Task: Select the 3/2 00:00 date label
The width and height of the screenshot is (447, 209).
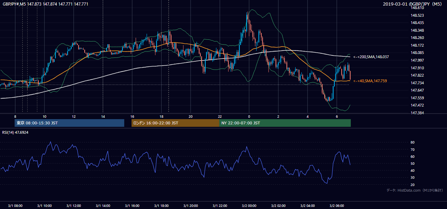Action: [x=249, y=206]
